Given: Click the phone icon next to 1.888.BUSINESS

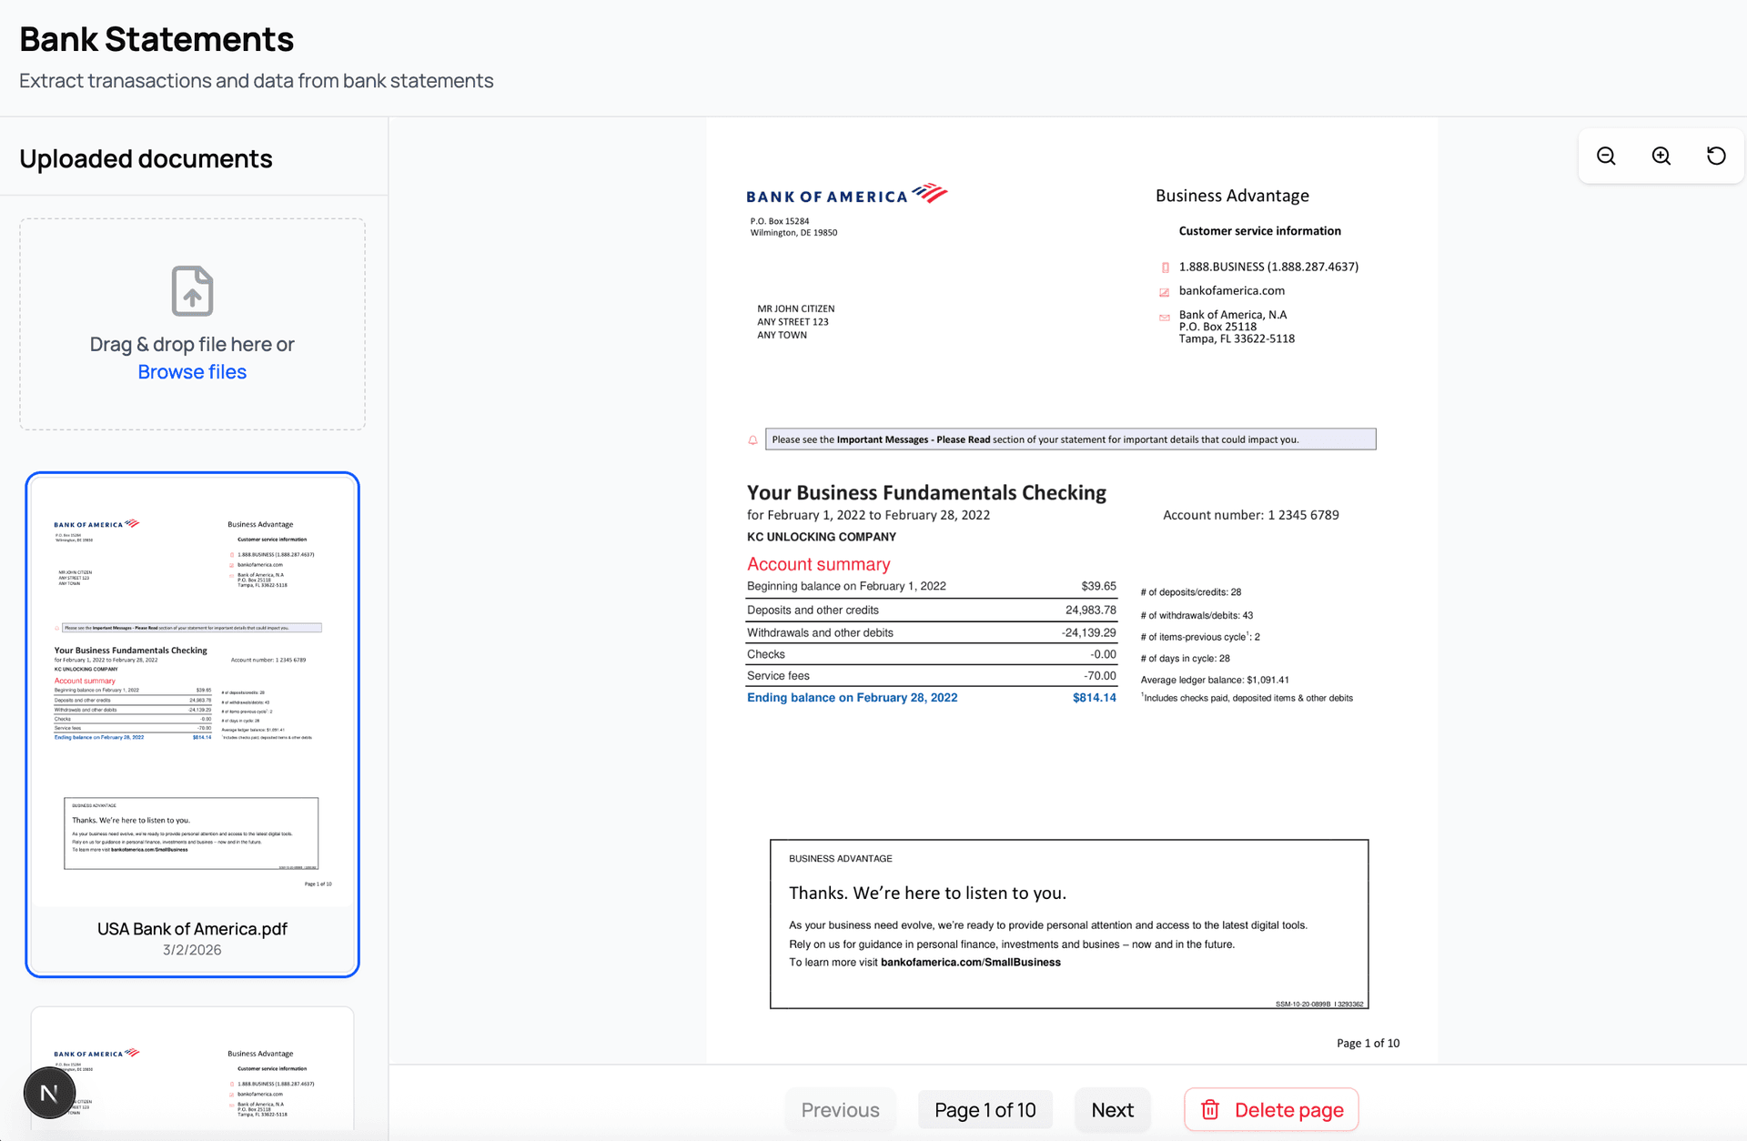Looking at the screenshot, I should click(1166, 267).
